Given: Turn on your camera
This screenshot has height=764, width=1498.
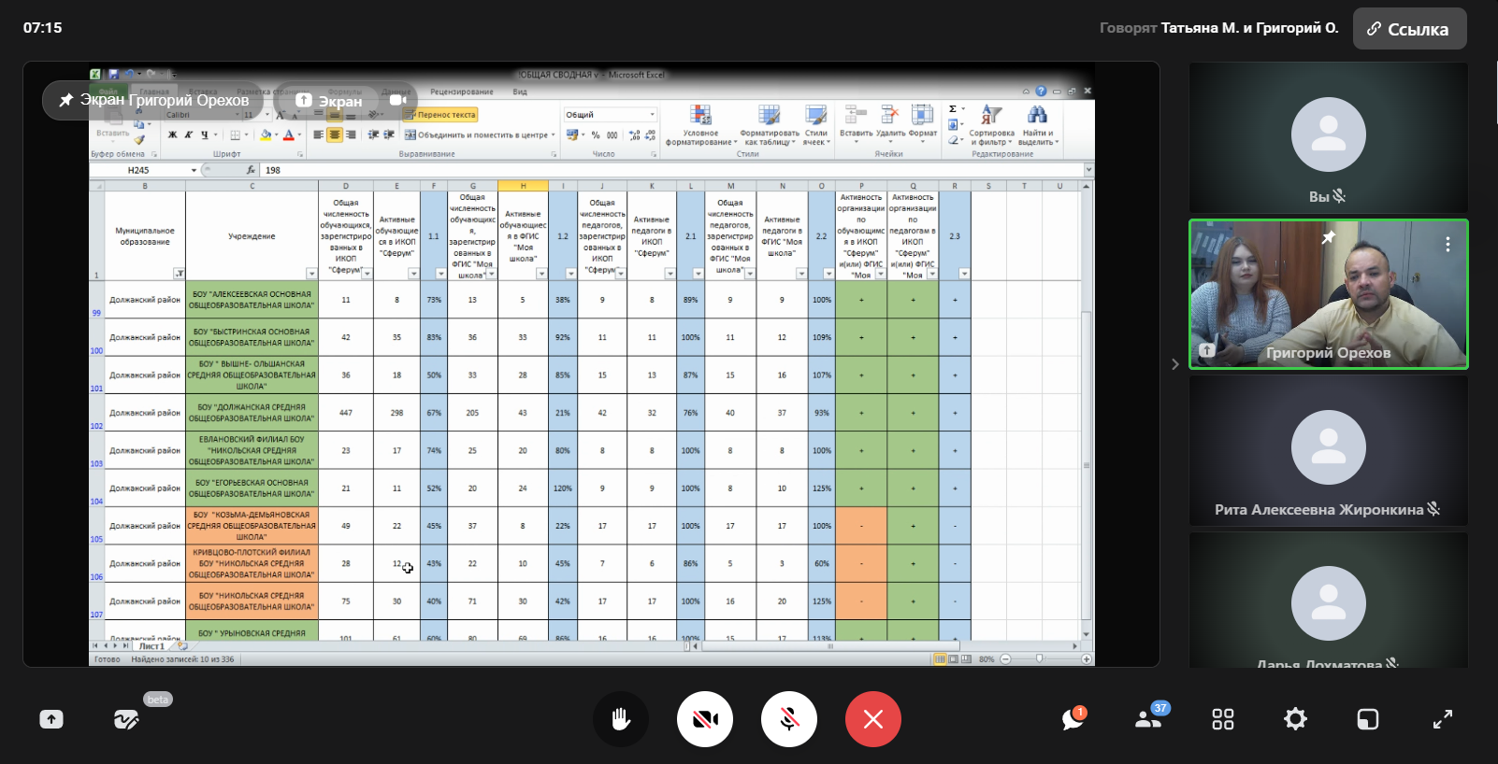Looking at the screenshot, I should click(704, 719).
